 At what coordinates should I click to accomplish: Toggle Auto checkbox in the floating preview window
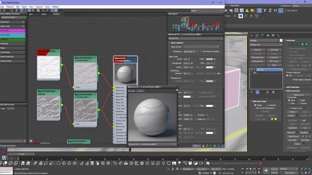coord(129,91)
